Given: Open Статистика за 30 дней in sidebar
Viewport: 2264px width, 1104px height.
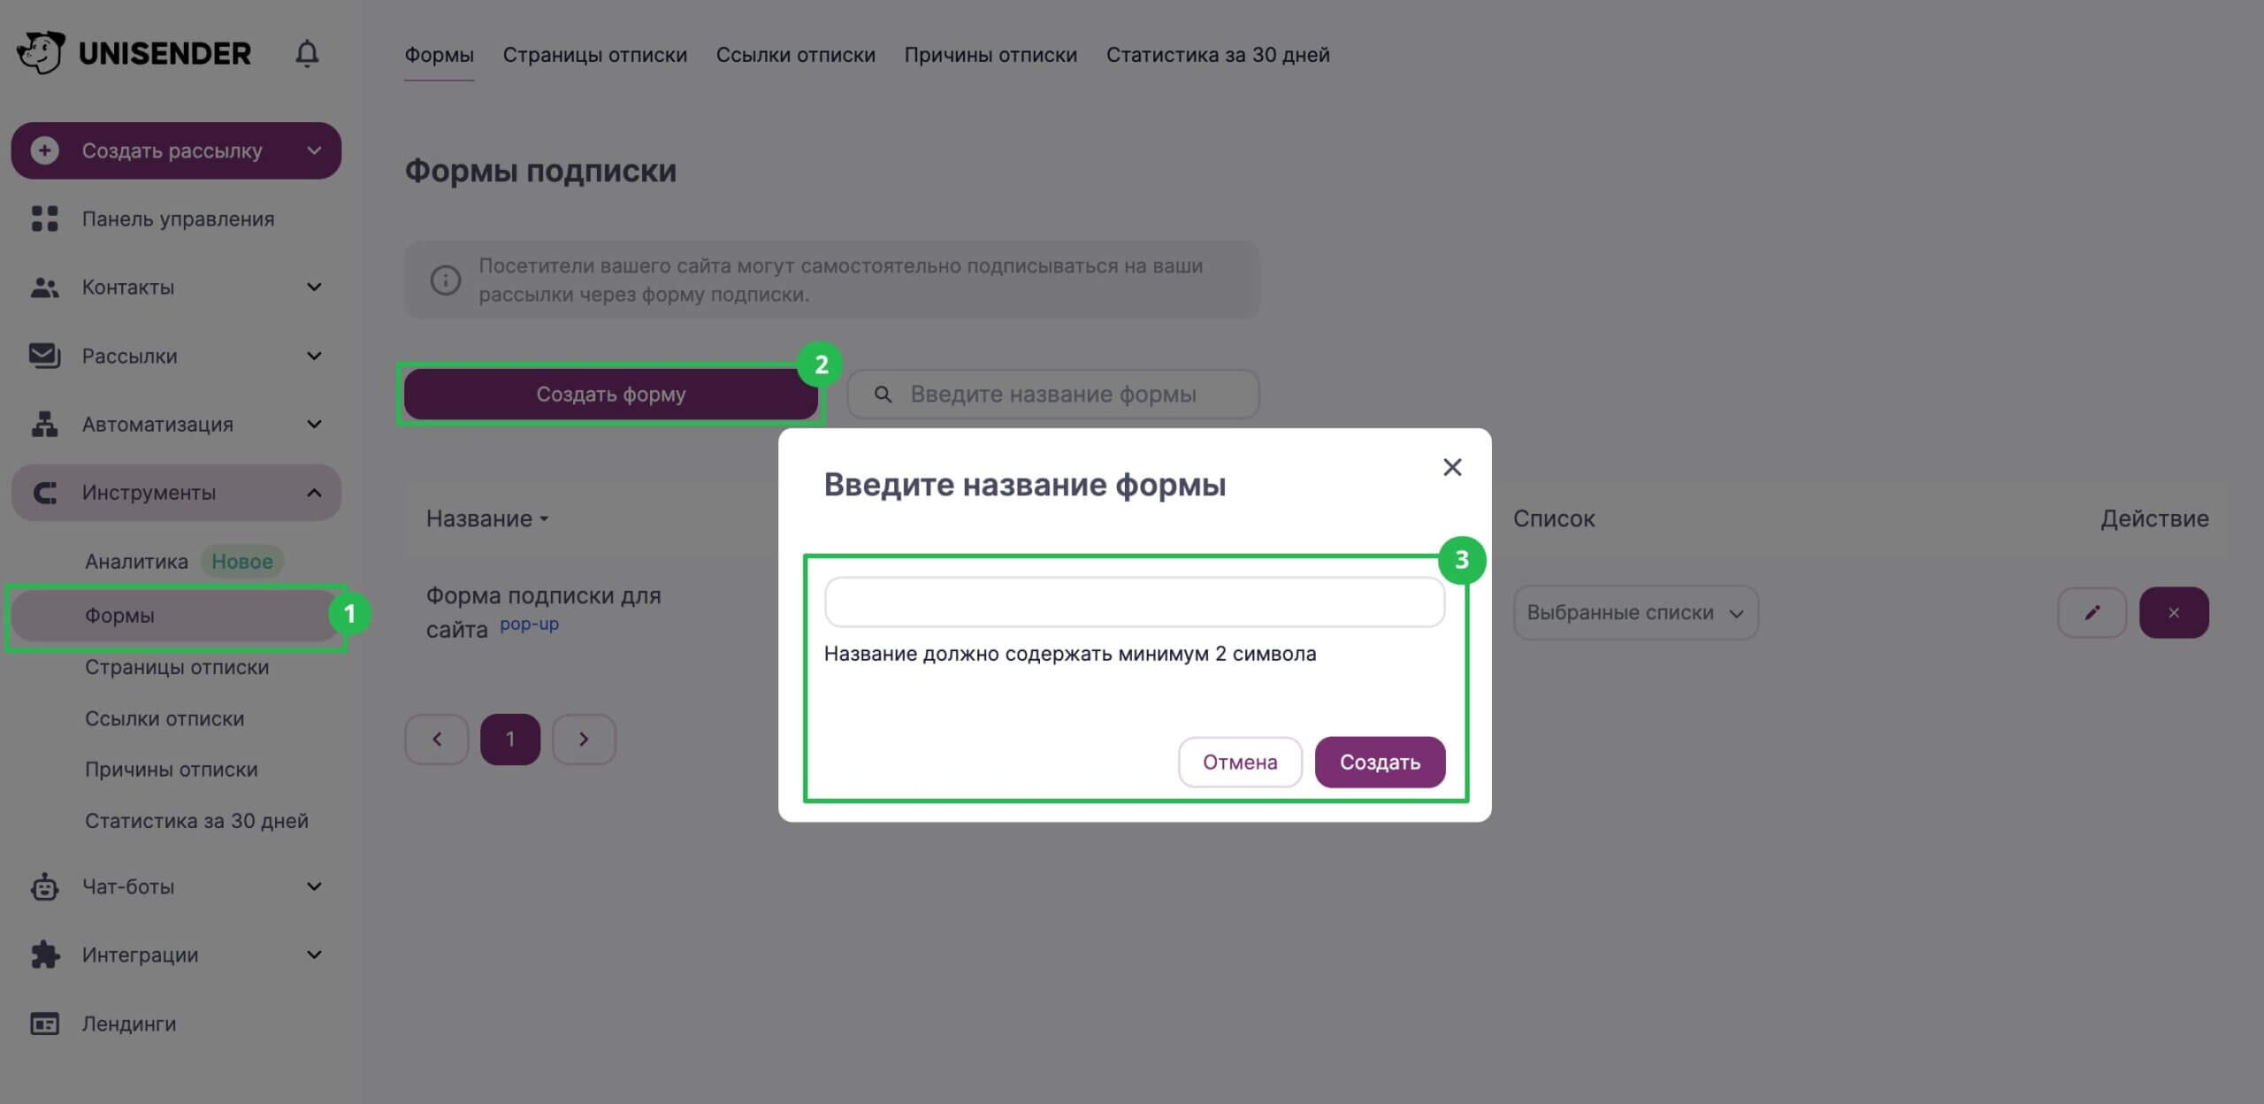Looking at the screenshot, I should coord(196,821).
